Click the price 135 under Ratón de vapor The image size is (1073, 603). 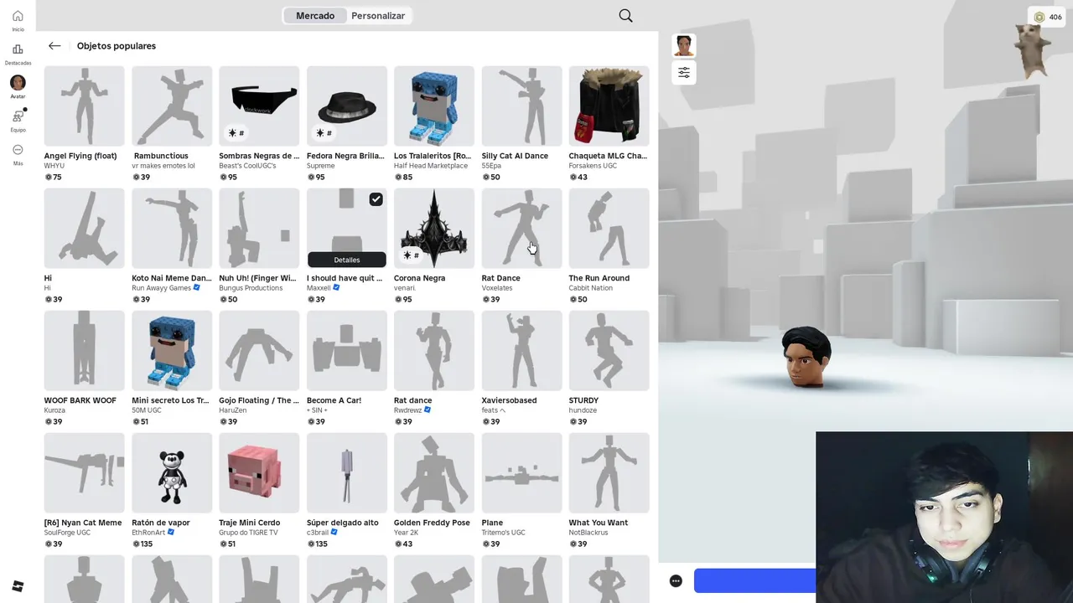143,544
